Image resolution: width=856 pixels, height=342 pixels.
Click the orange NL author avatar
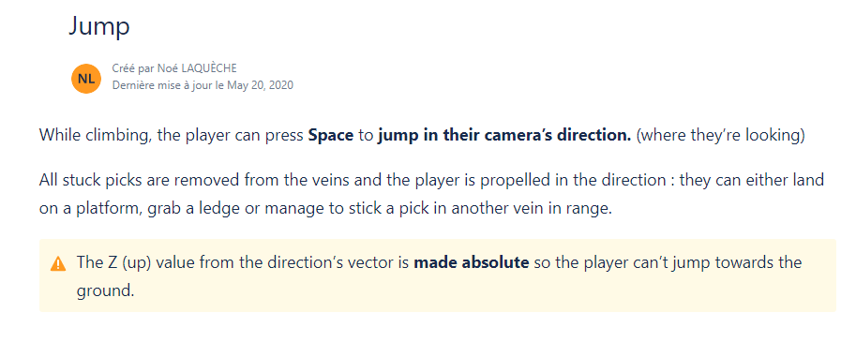(85, 79)
